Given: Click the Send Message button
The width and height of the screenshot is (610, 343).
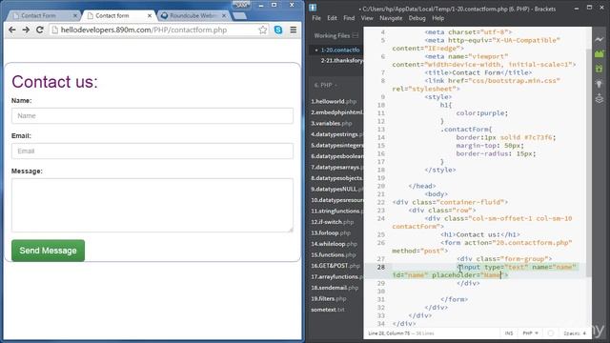Looking at the screenshot, I should pyautogui.click(x=48, y=251).
